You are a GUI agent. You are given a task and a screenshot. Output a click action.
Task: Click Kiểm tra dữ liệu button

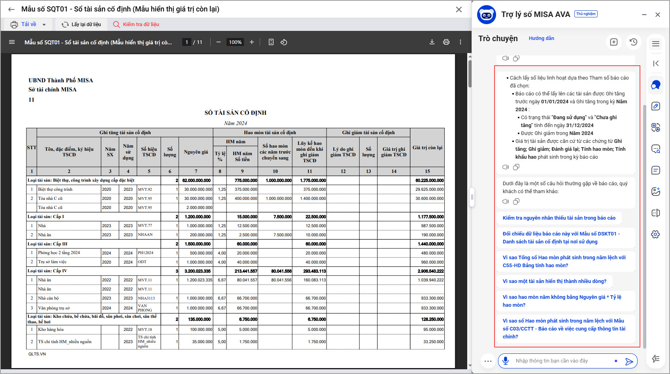(x=136, y=25)
